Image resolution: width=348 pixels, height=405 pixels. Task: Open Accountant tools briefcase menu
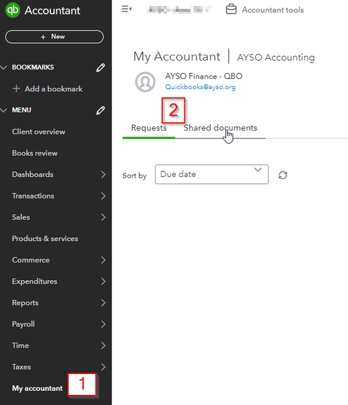click(231, 9)
